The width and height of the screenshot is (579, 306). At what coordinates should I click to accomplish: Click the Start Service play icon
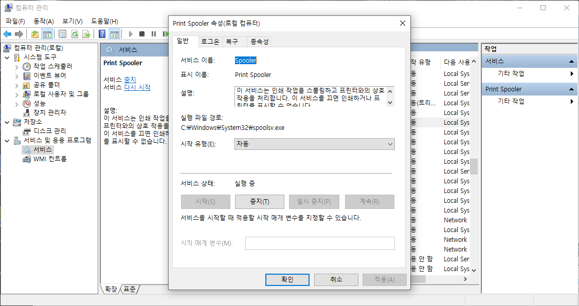pos(130,34)
